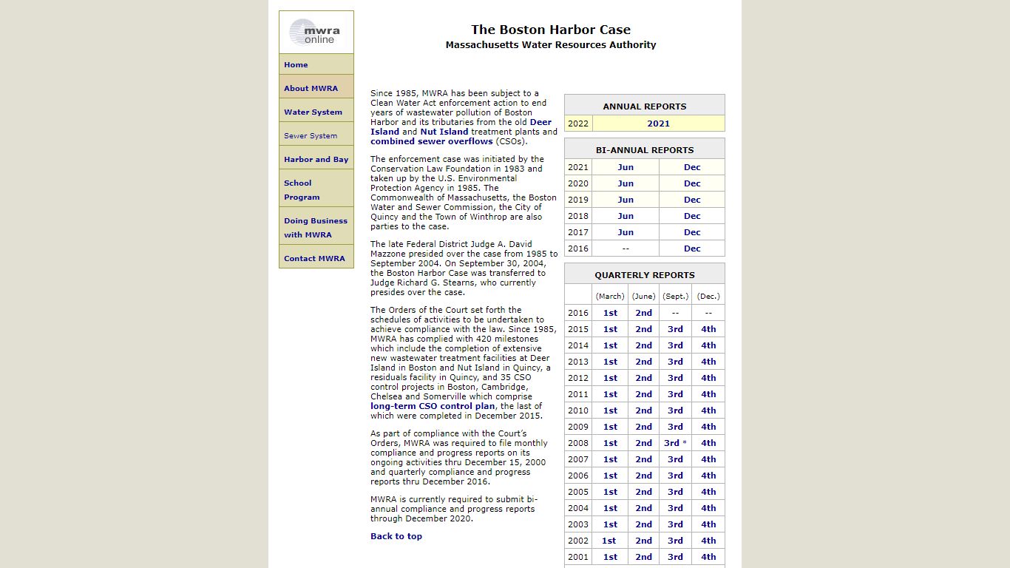The height and width of the screenshot is (568, 1010).
Task: Open the Dec 2018 bi-annual report
Action: [x=692, y=216]
